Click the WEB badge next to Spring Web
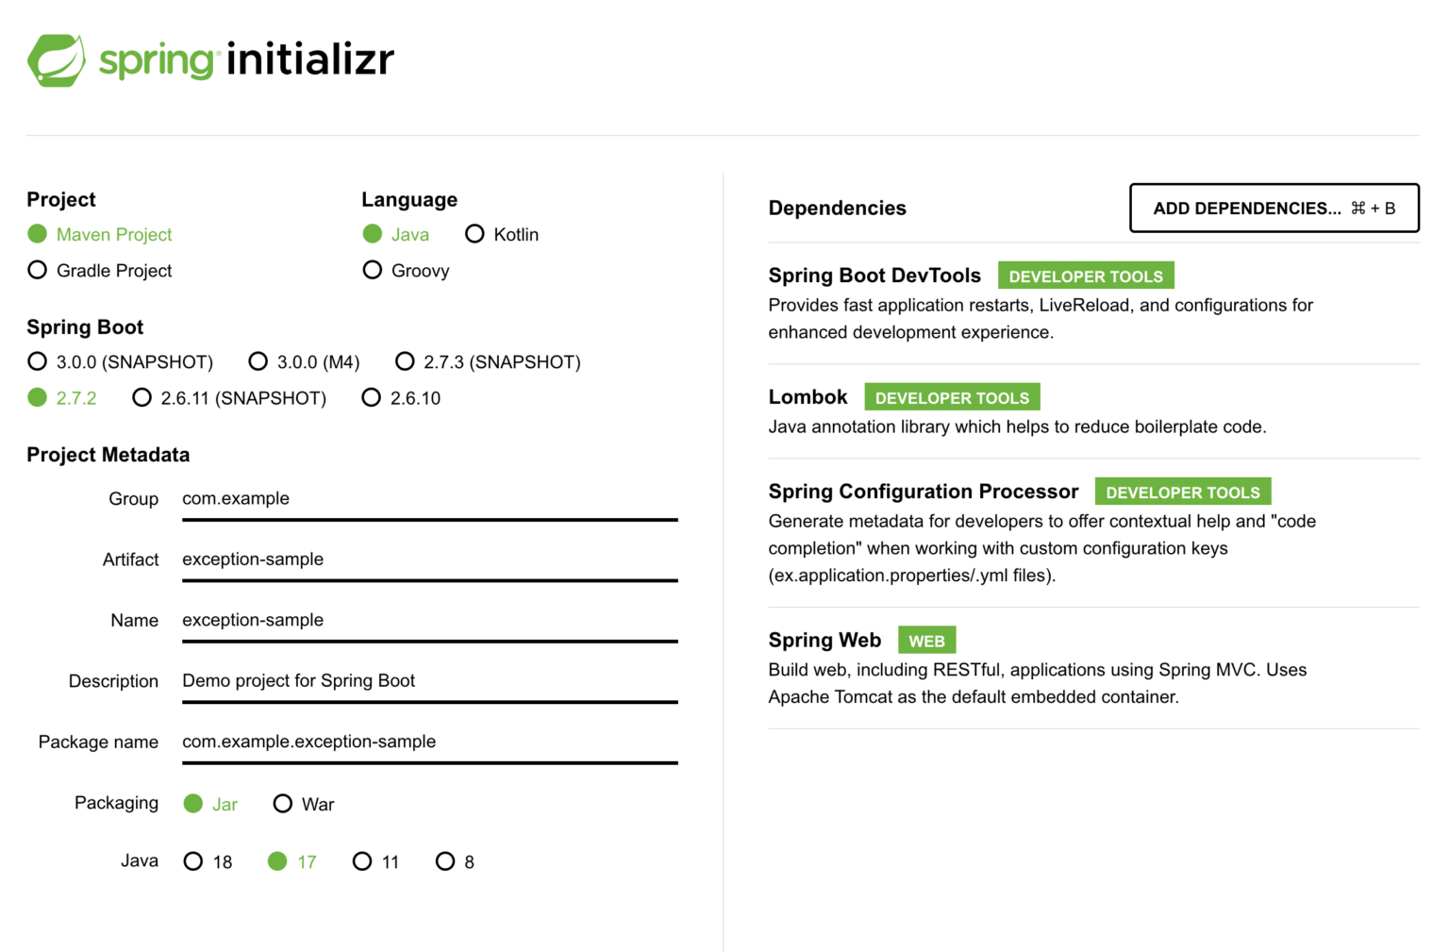The height and width of the screenshot is (952, 1449). point(926,640)
